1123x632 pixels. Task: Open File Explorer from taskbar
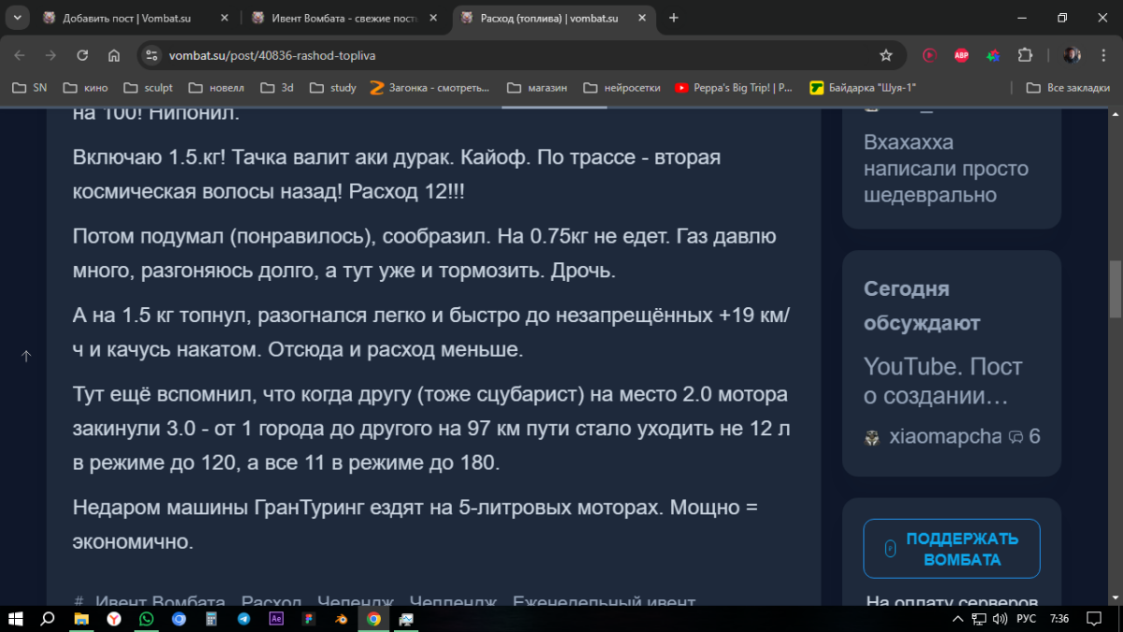(x=81, y=619)
